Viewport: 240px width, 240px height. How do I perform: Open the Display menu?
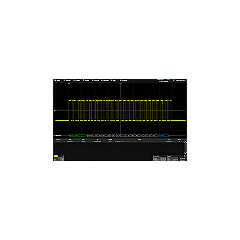point(67,81)
